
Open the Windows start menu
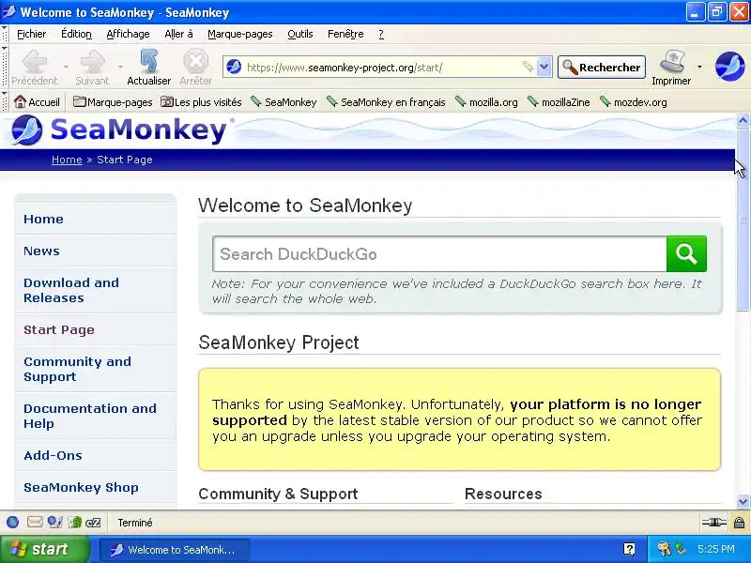45,549
